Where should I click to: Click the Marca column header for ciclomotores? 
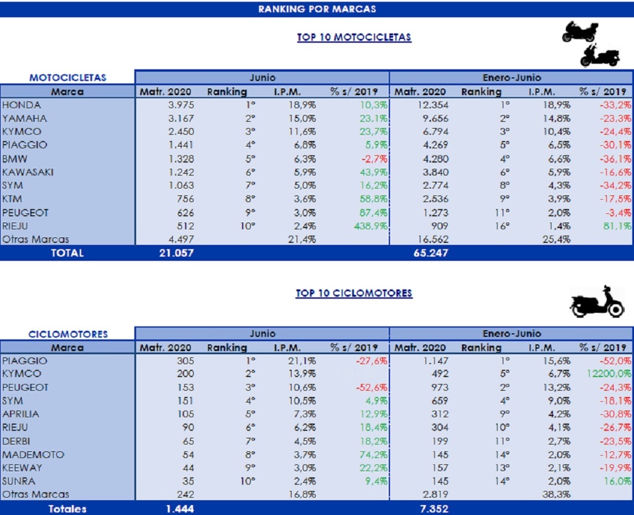click(x=67, y=347)
